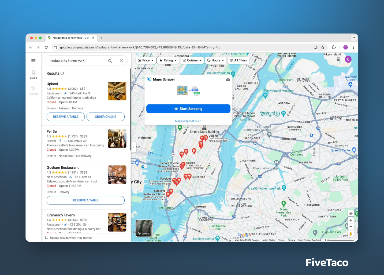Open the Google apps grid
The height and width of the screenshot is (275, 384).
click(338, 59)
